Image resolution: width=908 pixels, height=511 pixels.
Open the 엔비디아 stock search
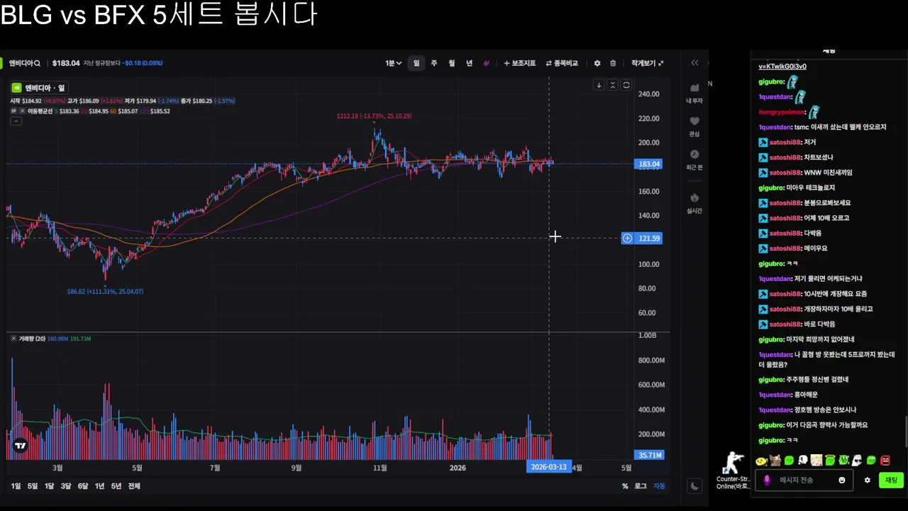point(25,63)
